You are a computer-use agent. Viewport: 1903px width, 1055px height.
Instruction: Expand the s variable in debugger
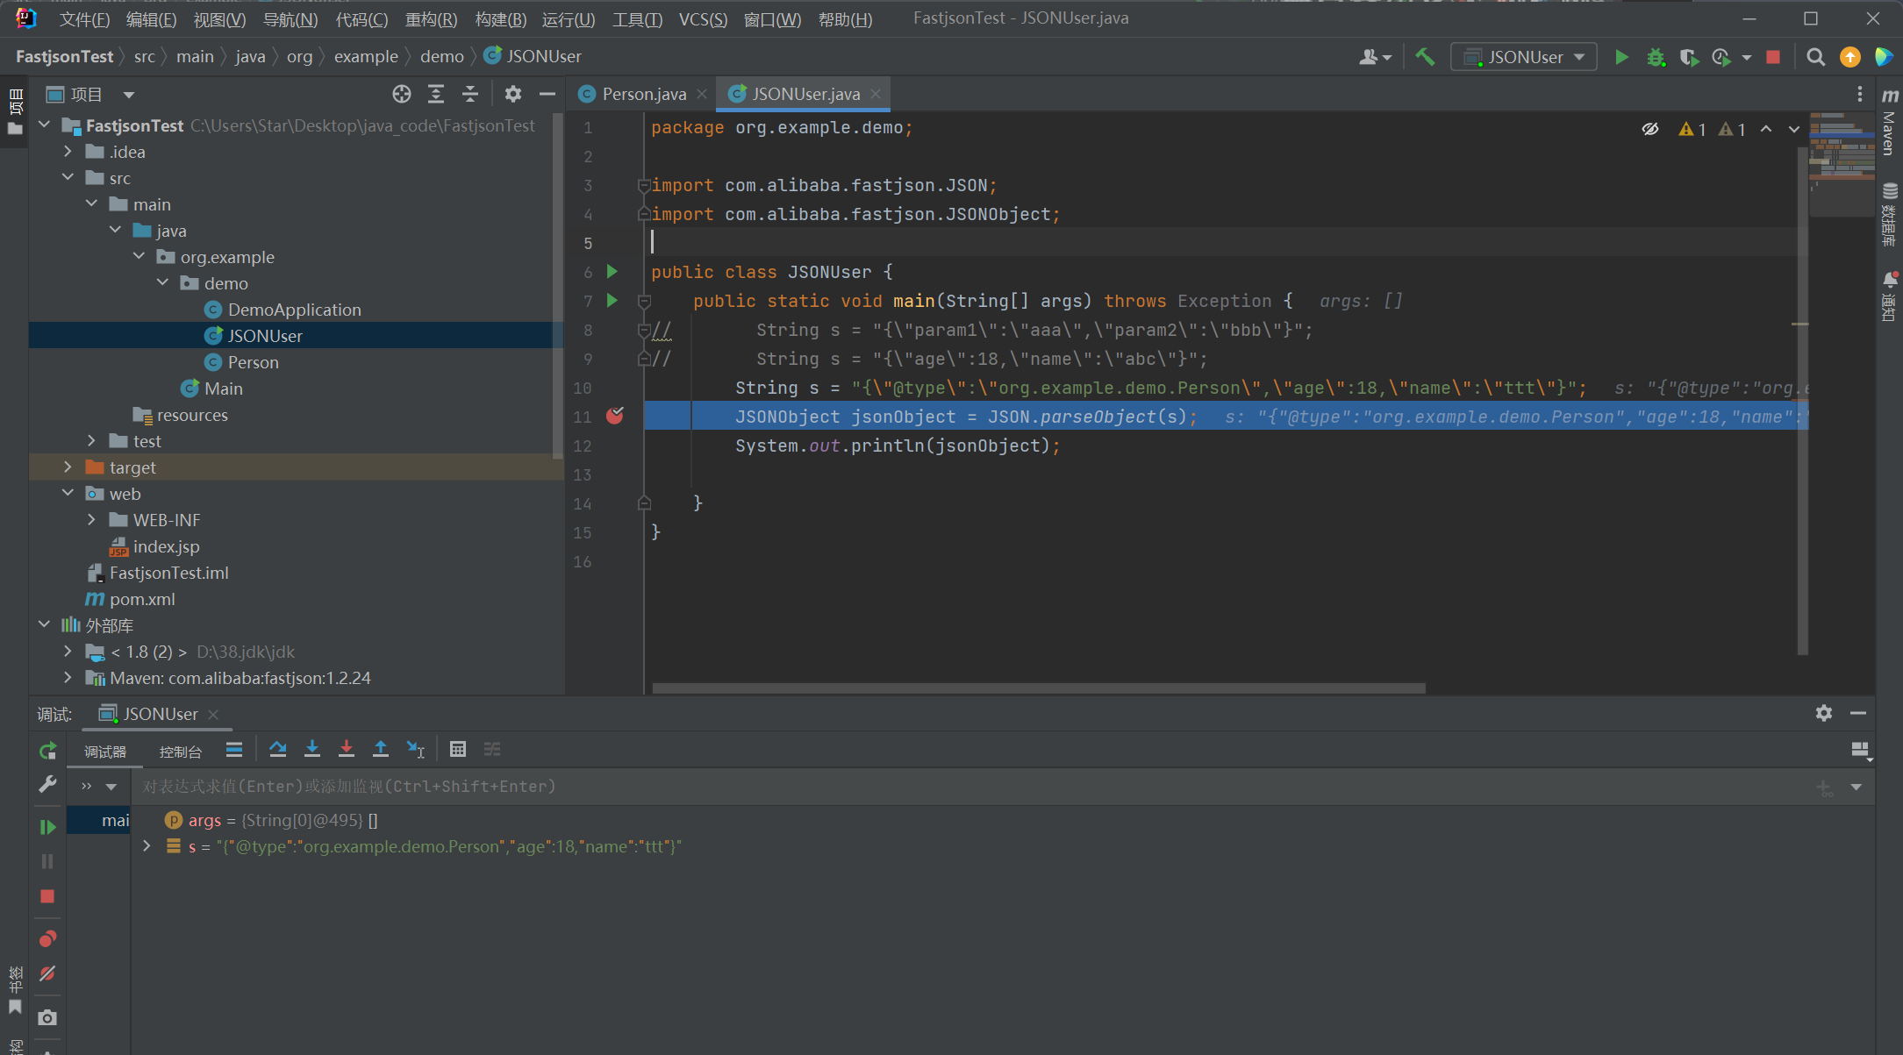click(x=147, y=846)
